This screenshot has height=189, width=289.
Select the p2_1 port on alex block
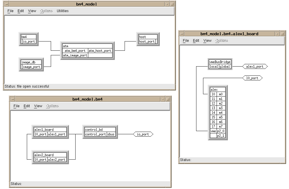click(221, 135)
